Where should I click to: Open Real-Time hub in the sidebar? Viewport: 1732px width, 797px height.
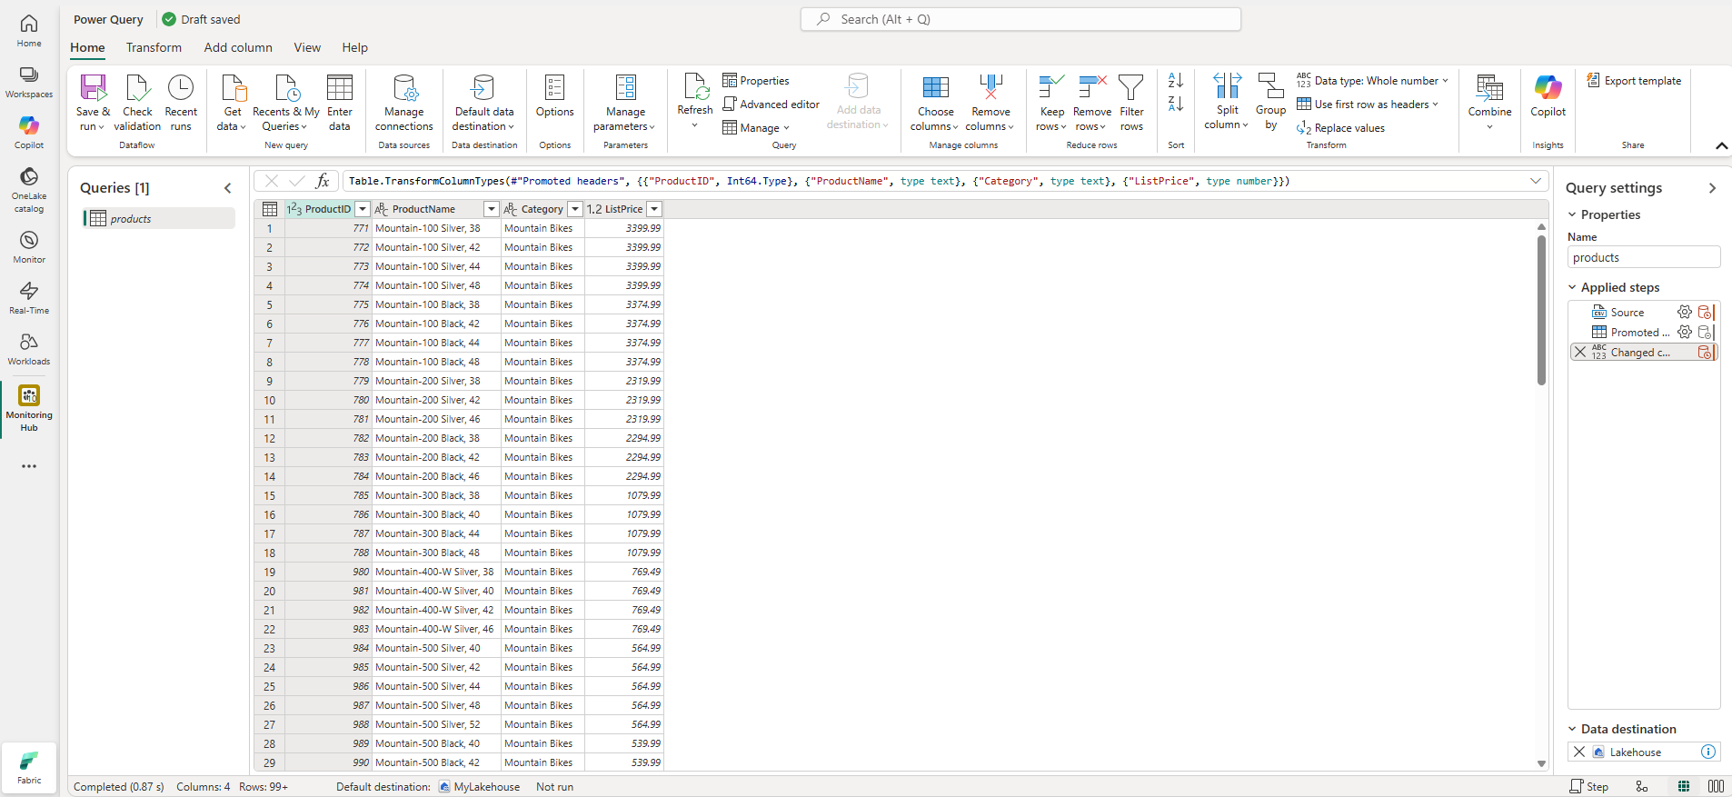[29, 297]
